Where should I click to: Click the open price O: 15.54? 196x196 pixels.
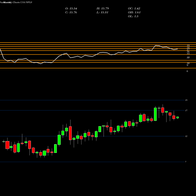tap(71, 9)
